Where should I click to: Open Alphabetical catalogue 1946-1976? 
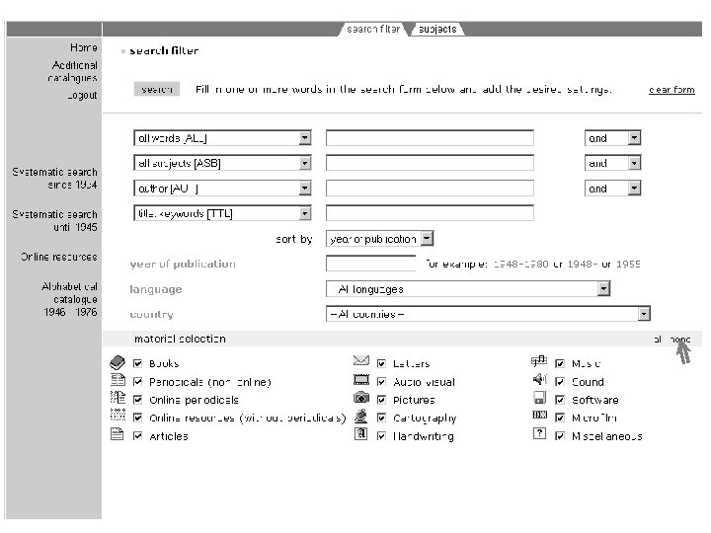coord(69,299)
